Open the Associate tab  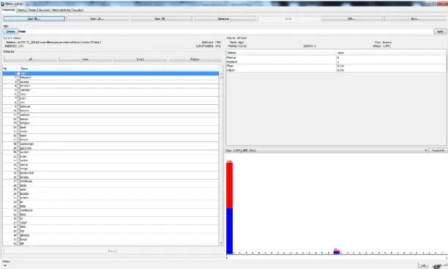pos(44,10)
